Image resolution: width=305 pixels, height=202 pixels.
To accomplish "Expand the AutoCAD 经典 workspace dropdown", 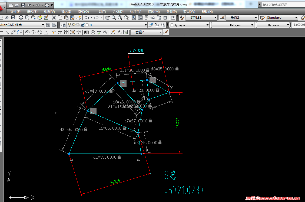I will coord(43,25).
